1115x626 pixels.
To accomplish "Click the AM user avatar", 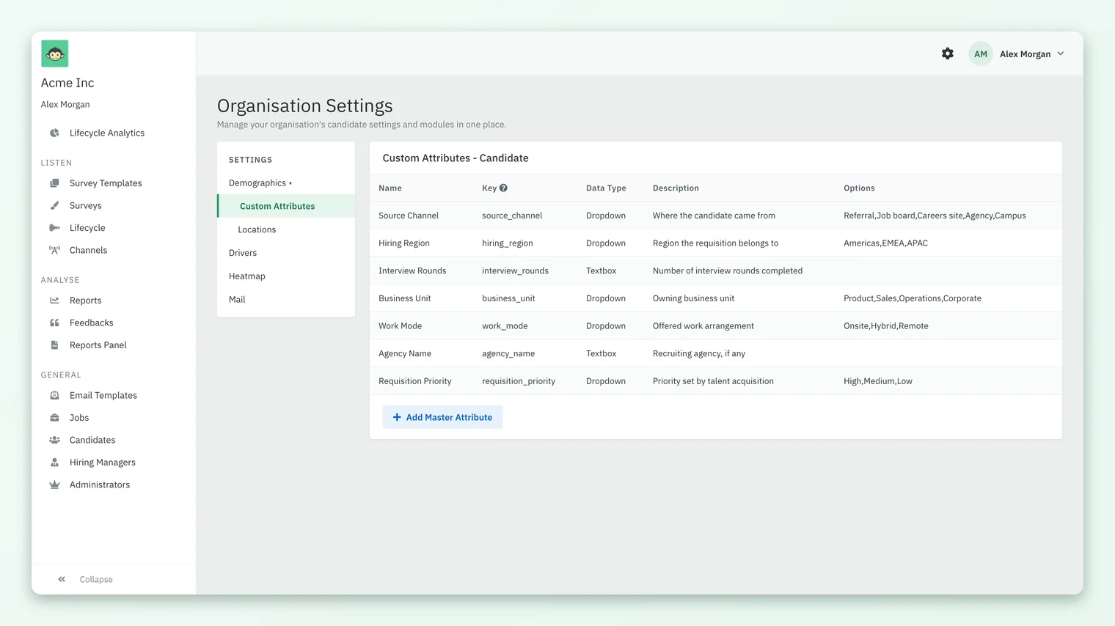I will coord(981,54).
